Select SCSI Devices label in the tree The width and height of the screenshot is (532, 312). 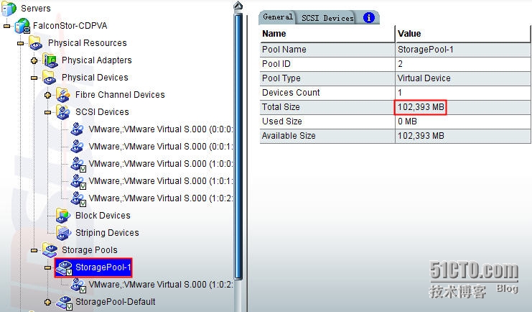pos(102,112)
